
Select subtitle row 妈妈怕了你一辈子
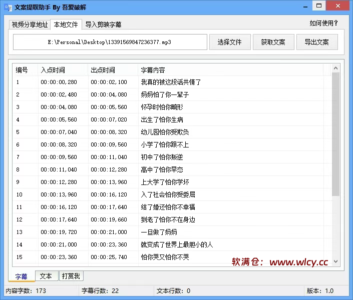point(172,94)
